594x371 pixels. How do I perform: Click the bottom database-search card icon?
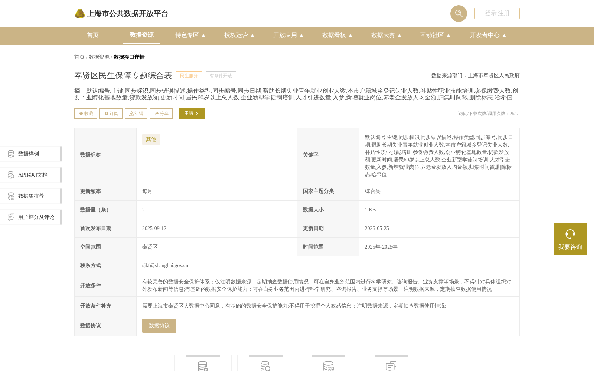[x=266, y=366]
